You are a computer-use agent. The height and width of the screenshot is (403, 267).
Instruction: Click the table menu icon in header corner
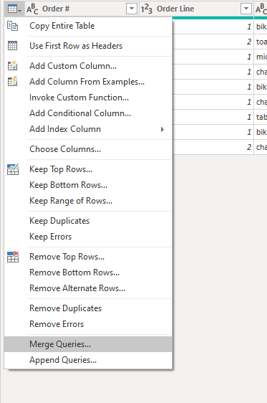click(x=14, y=9)
